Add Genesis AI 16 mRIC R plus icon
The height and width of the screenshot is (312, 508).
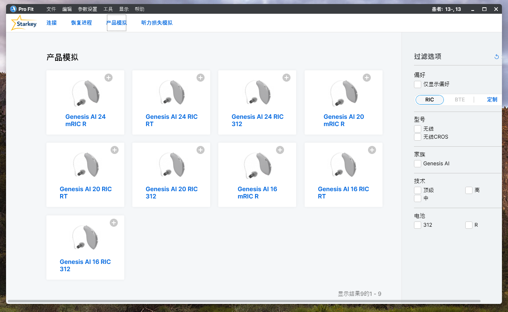[x=280, y=150]
